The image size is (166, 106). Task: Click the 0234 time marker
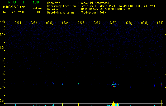click(x=65, y=23)
